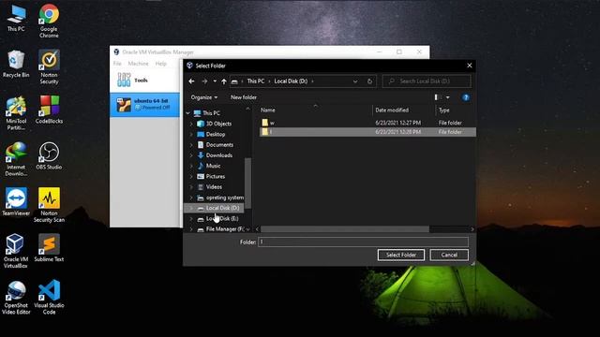Select Music in navigation tree
Screen dimensions: 600x337
tap(213, 166)
